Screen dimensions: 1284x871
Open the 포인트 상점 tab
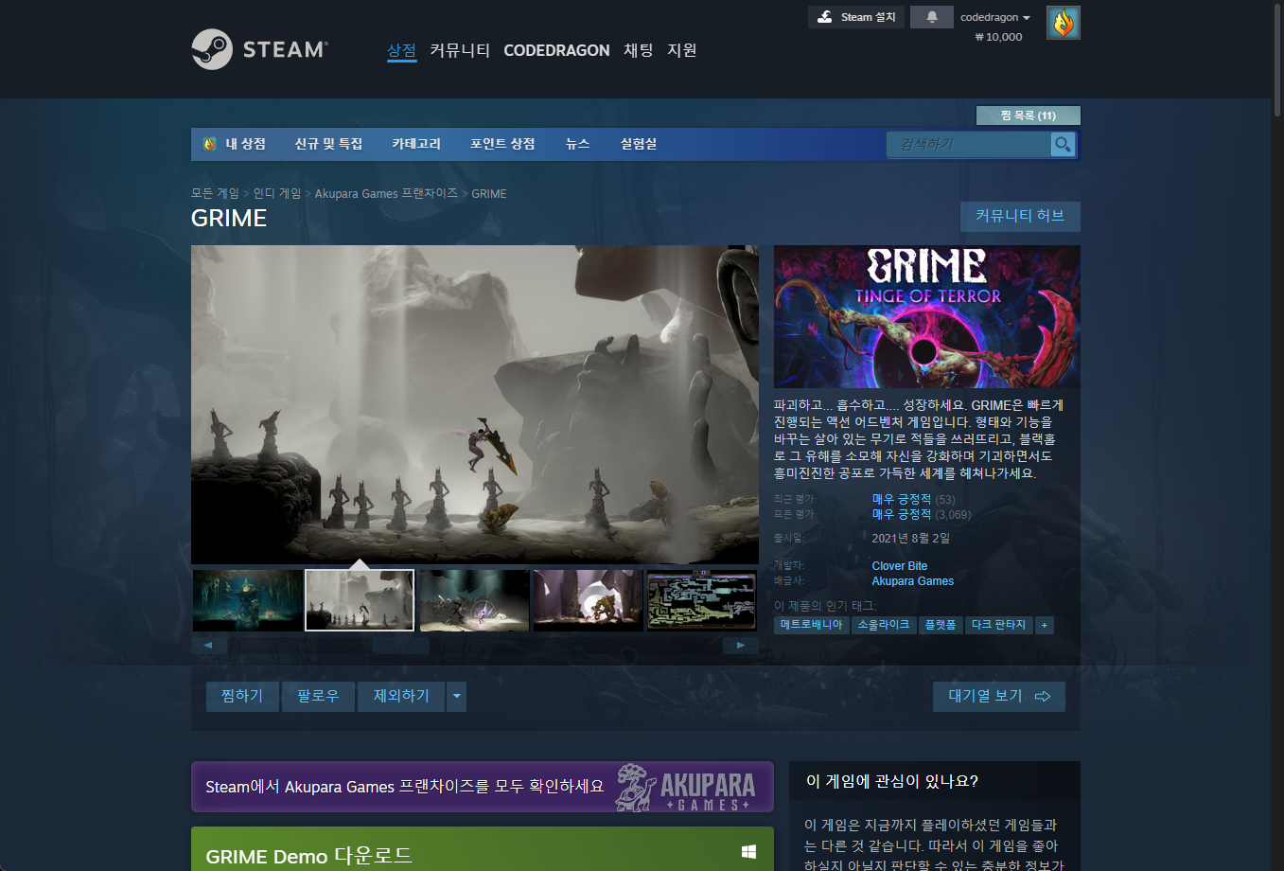[502, 144]
